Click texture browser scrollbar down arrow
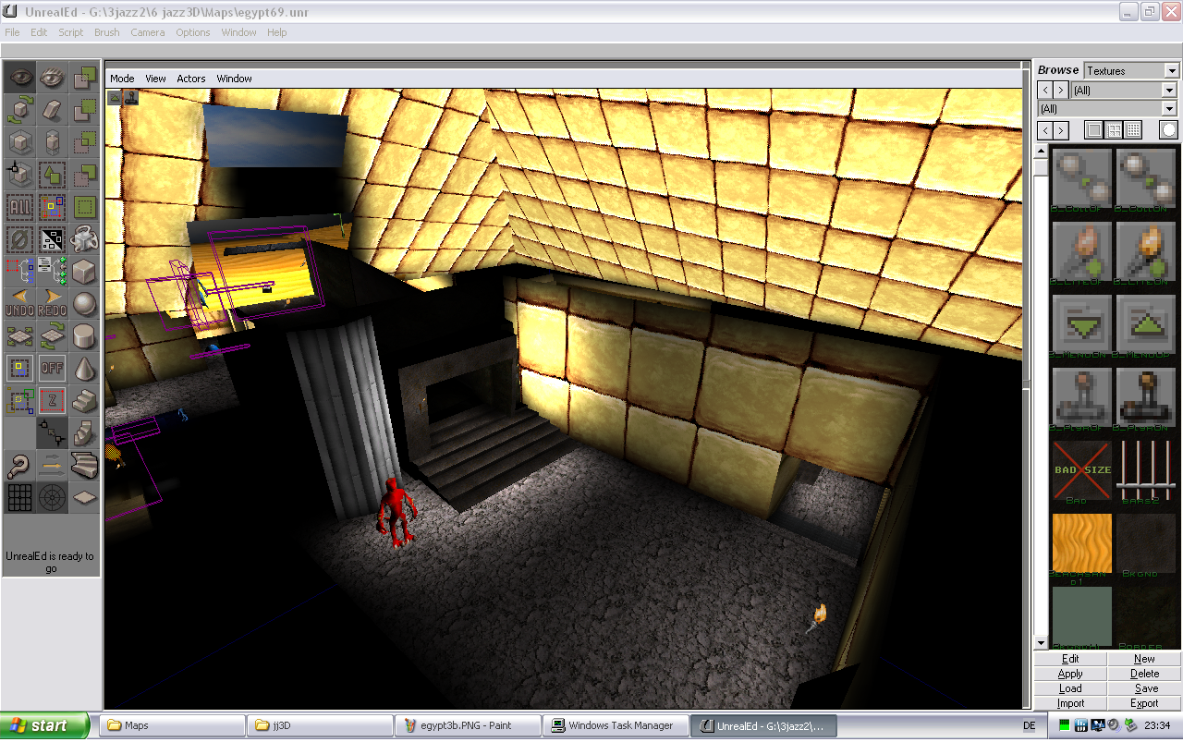This screenshot has height=742, width=1183. pyautogui.click(x=1041, y=643)
